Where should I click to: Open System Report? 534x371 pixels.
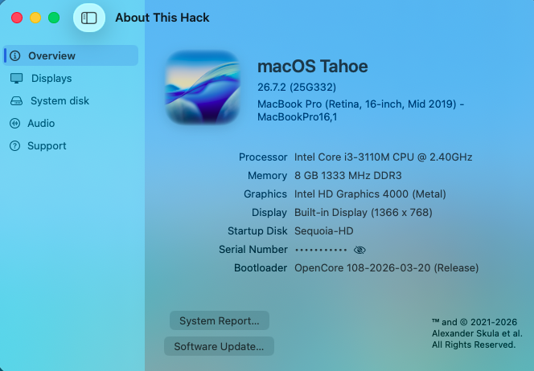point(220,320)
